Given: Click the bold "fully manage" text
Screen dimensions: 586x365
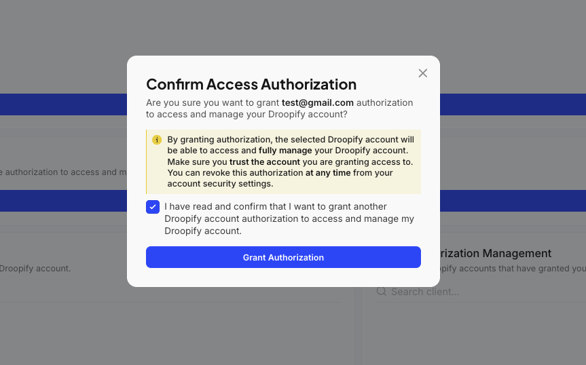Looking at the screenshot, I should [285, 151].
